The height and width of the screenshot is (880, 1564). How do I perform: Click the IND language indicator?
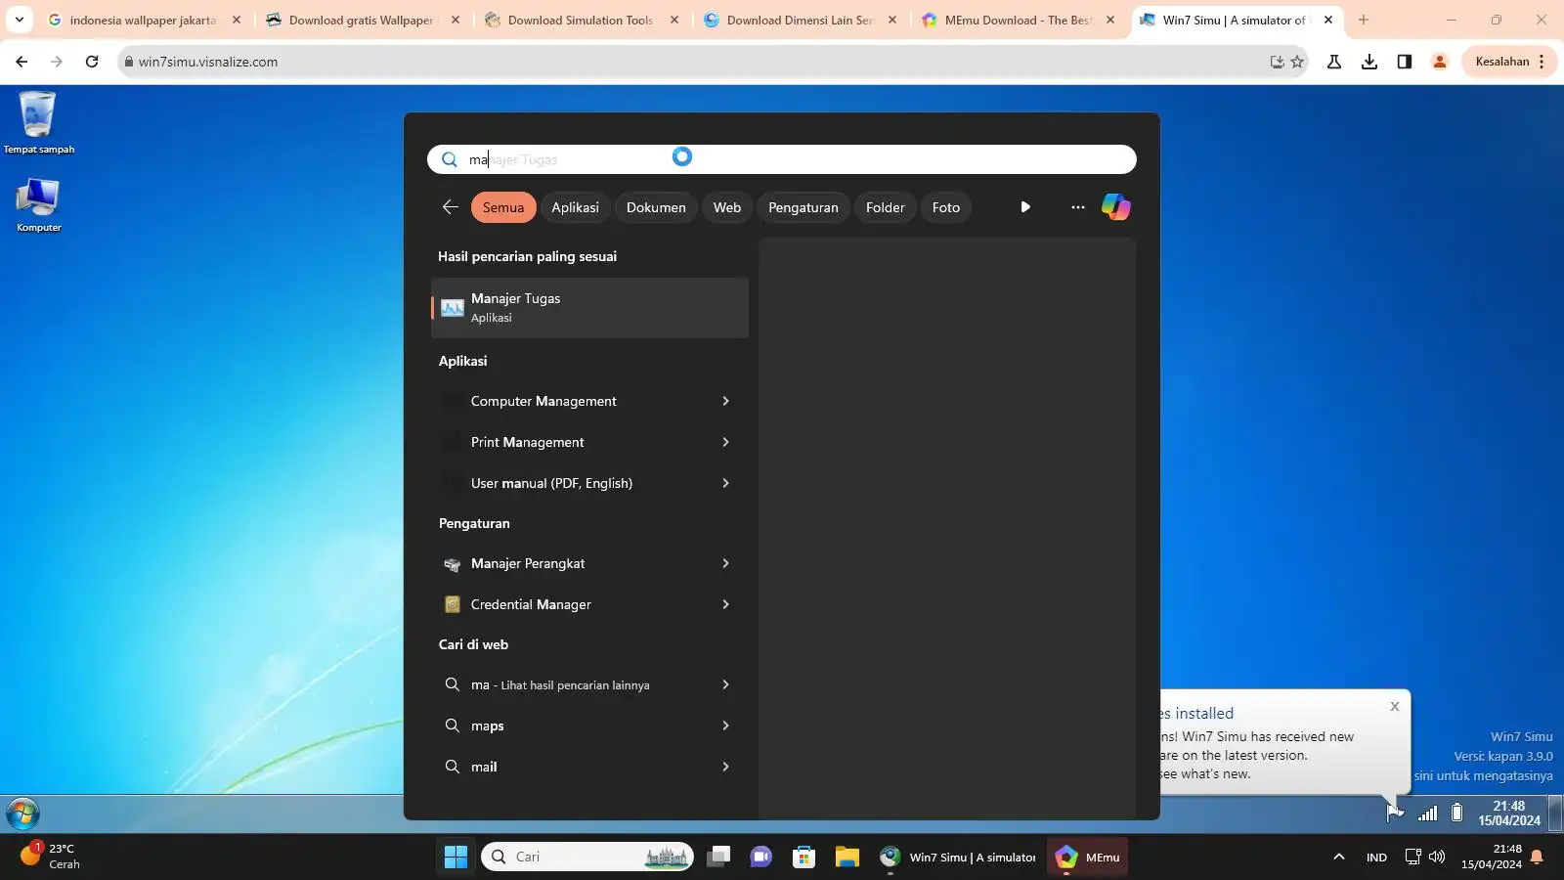(x=1376, y=858)
